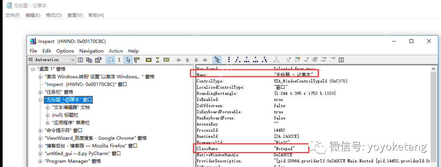Select the "命令提示符" 窗口 tree item
This screenshot has width=441, height=167.
[63, 130]
